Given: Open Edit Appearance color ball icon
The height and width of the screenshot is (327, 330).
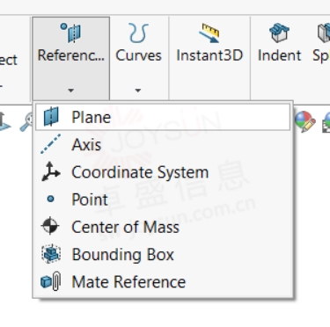Looking at the screenshot, I should 305,121.
